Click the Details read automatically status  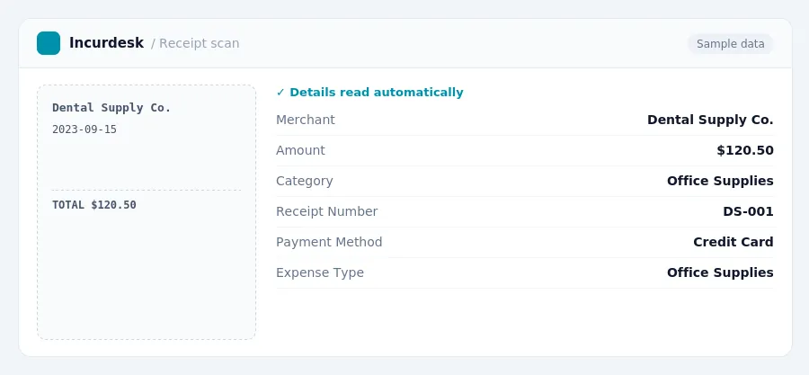(x=370, y=93)
